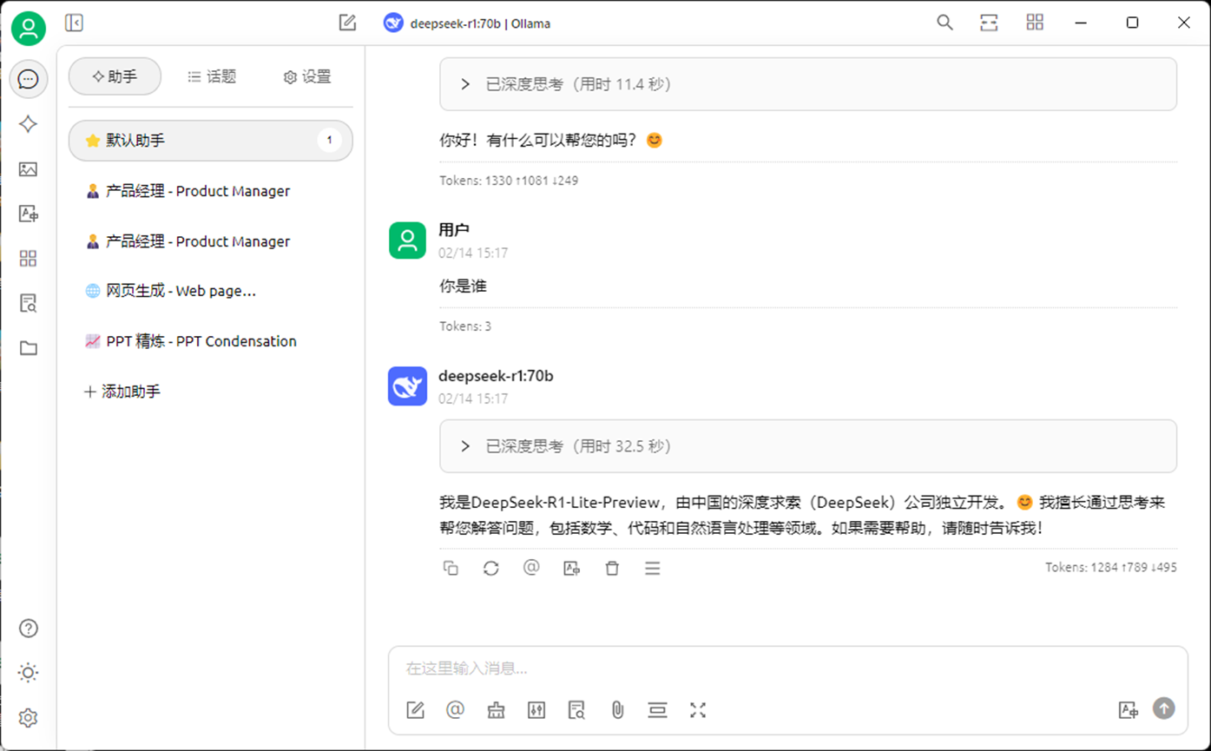Create a new topic from header
Image resolution: width=1211 pixels, height=751 pixels.
[347, 23]
